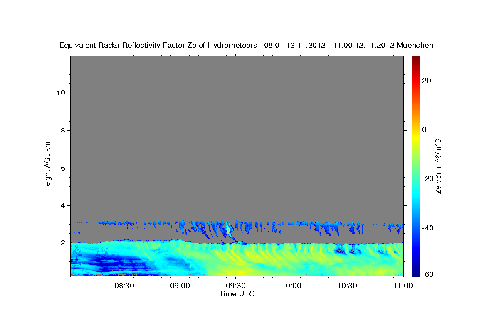Click the 09:00 time tick label
Image resolution: width=499 pixels, height=332 pixels.
click(180, 286)
